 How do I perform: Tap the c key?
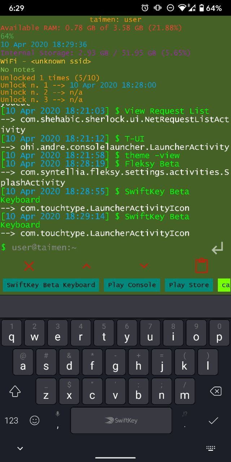92,391
